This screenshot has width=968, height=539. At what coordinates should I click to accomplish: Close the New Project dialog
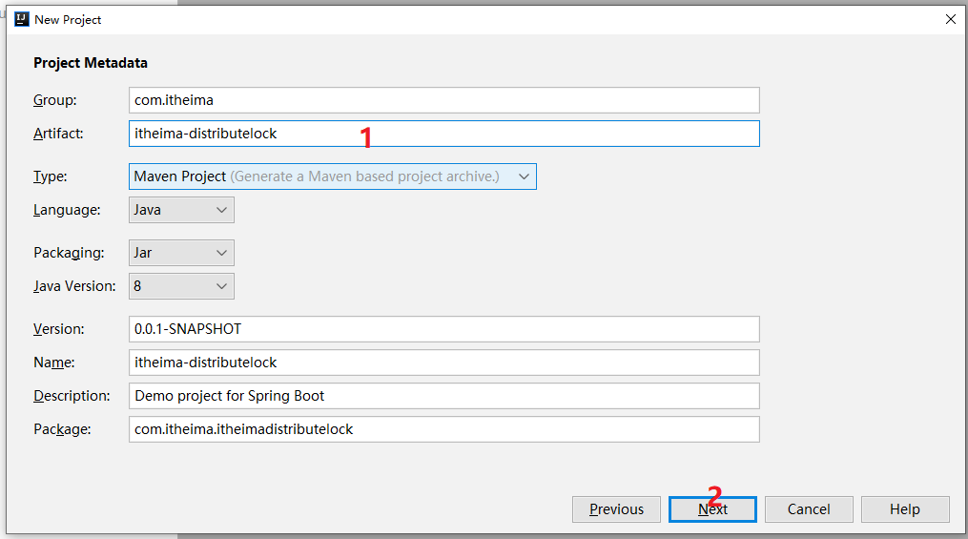(x=950, y=19)
